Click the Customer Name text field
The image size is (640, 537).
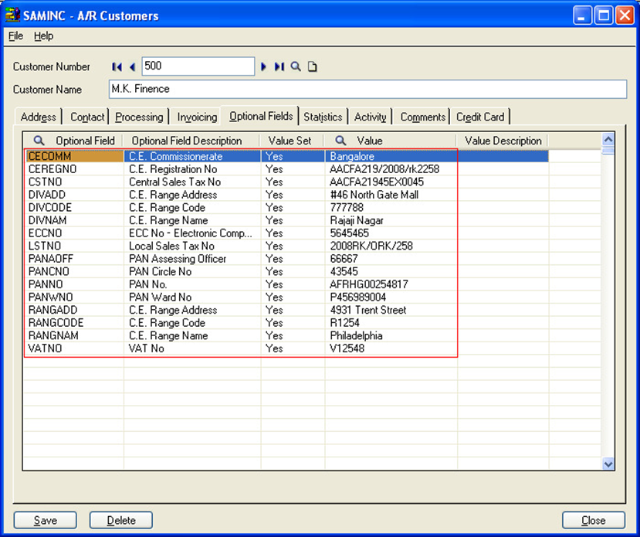tap(366, 90)
